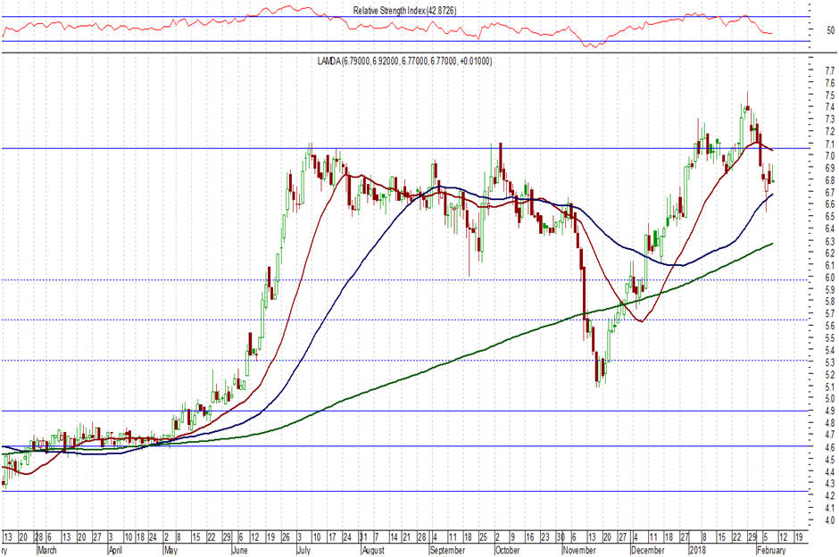Select the 7.7 price axis label
This screenshot has width=839, height=557.
[830, 71]
